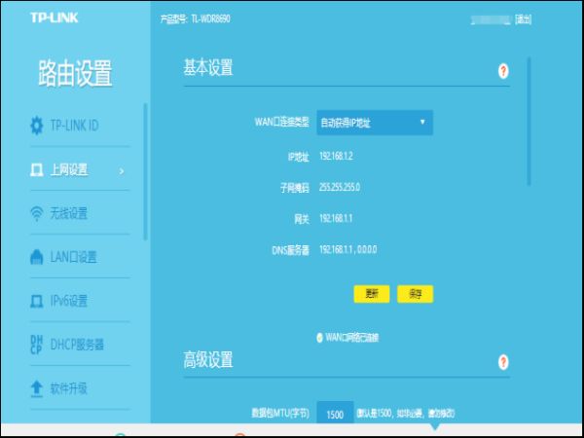Click the TP-LINK logo
584x438 pixels.
coord(54,18)
